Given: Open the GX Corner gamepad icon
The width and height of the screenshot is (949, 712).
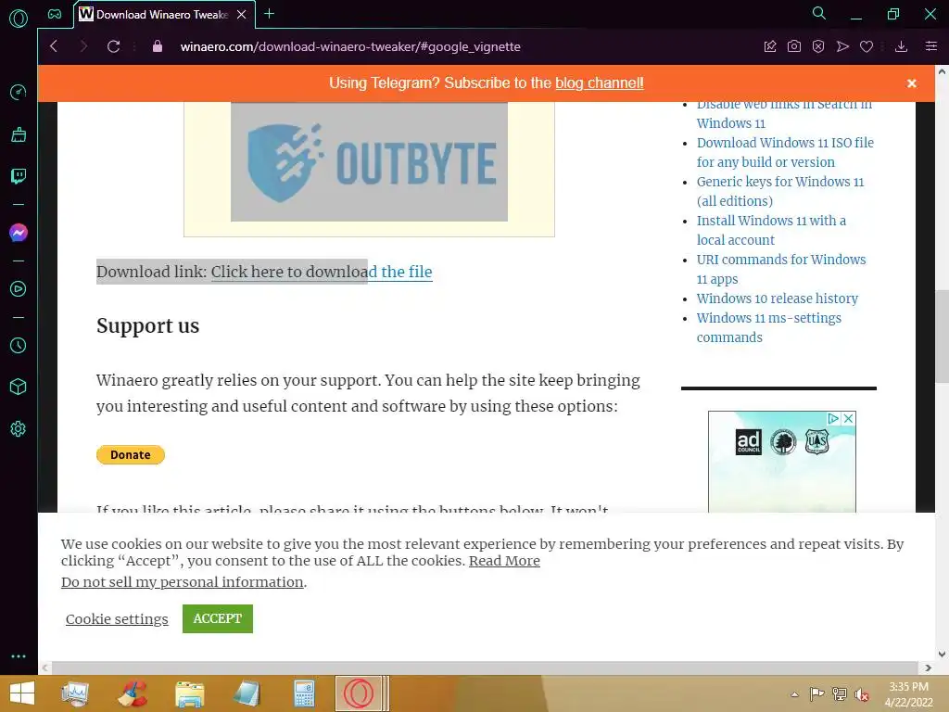Looking at the screenshot, I should (x=55, y=14).
